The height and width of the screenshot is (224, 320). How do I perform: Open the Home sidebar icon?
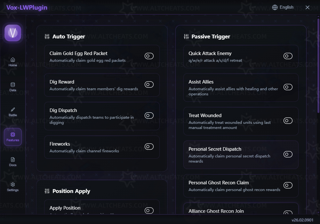tap(13, 60)
